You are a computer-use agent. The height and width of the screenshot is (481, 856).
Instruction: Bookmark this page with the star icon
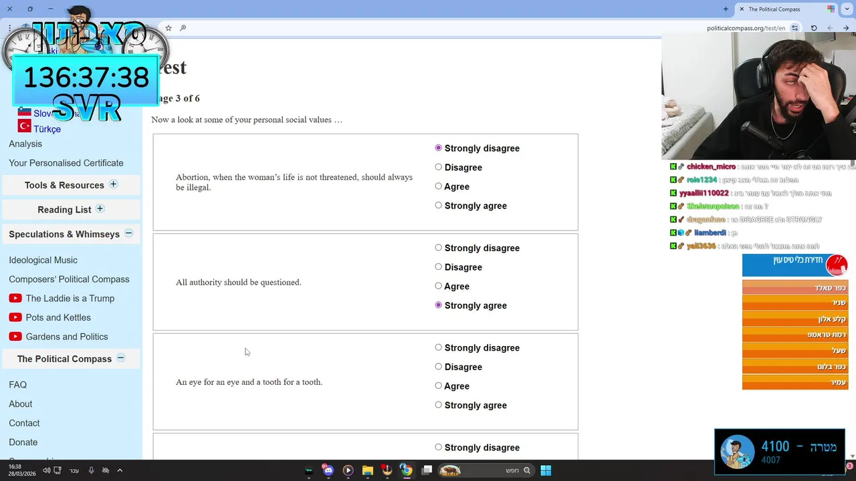tap(169, 28)
